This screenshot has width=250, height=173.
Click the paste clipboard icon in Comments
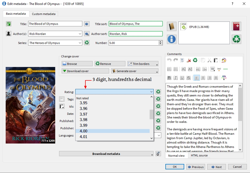click(216, 60)
